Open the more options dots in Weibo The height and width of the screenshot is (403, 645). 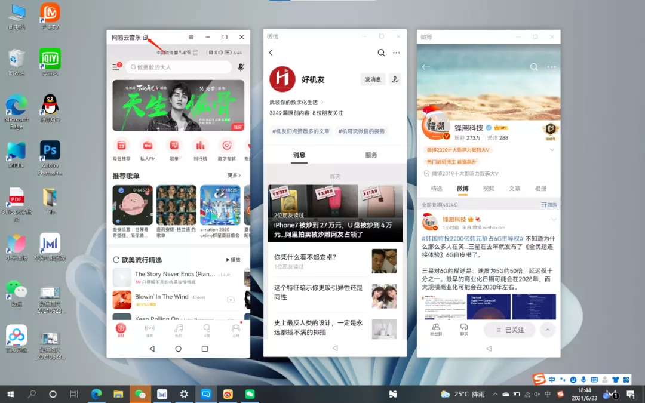(x=552, y=67)
